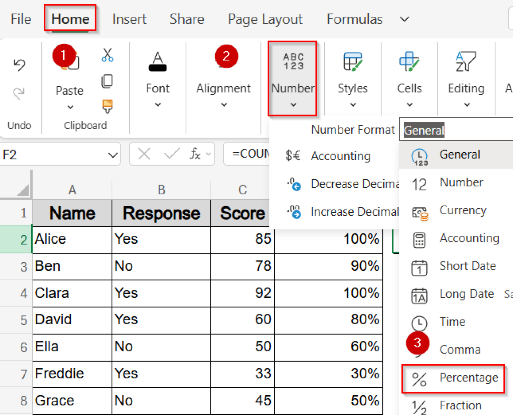Confirm formula entry with the checkmark button
The height and width of the screenshot is (415, 513).
point(171,154)
